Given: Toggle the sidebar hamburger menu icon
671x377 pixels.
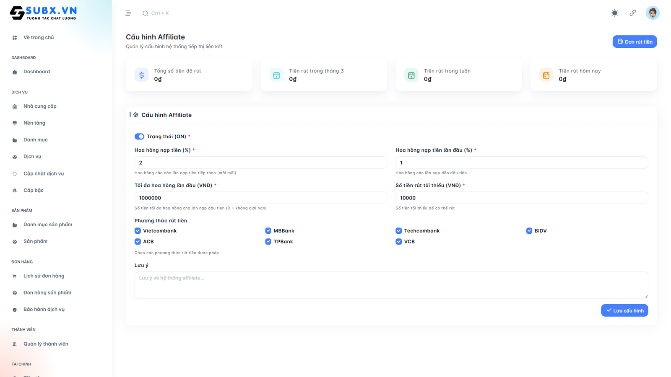Looking at the screenshot, I should tap(128, 13).
